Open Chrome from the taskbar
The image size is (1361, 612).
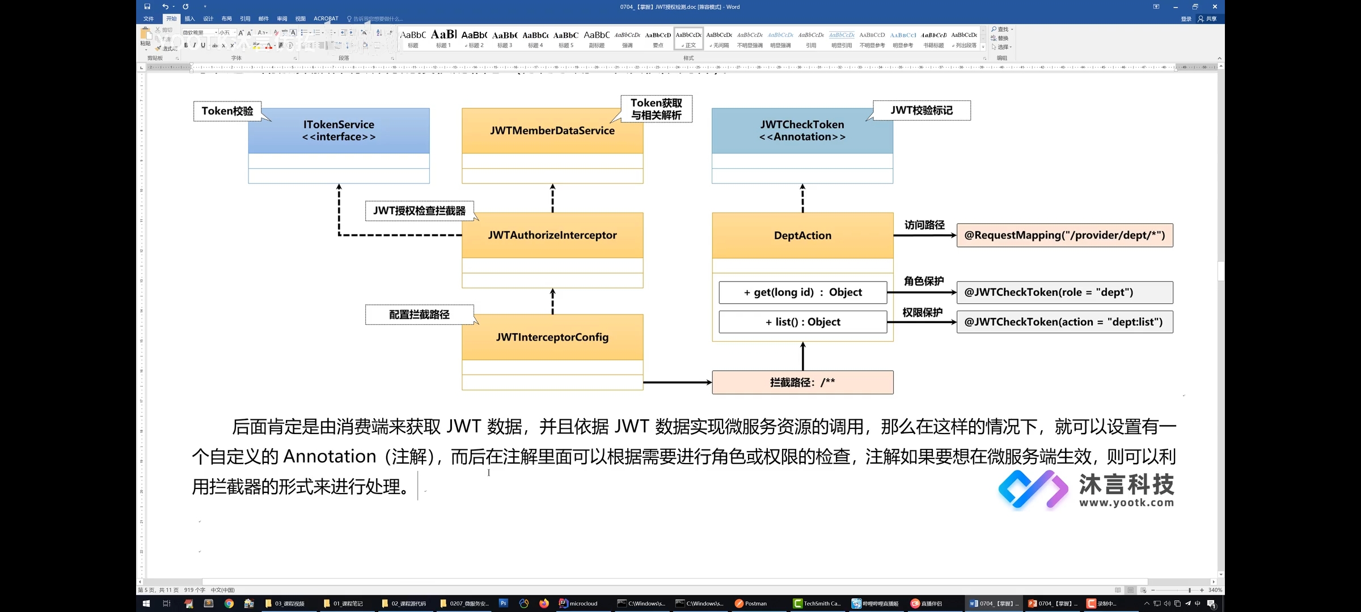[229, 603]
